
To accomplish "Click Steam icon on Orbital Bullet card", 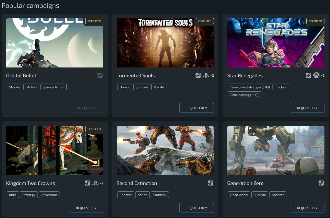I will 100,75.
